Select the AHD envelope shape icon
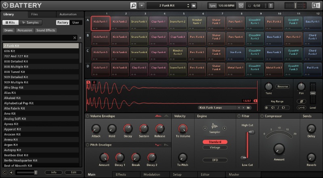The height and width of the screenshot is (178, 323). (x=166, y=116)
